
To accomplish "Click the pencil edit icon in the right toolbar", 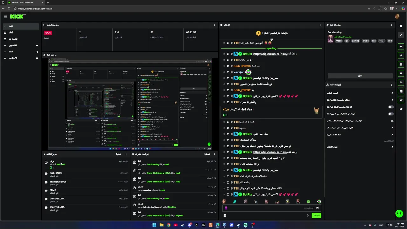I will coord(401,35).
